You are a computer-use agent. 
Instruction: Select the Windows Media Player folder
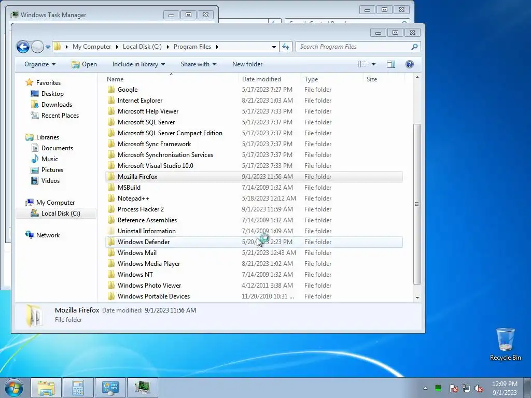tap(149, 264)
